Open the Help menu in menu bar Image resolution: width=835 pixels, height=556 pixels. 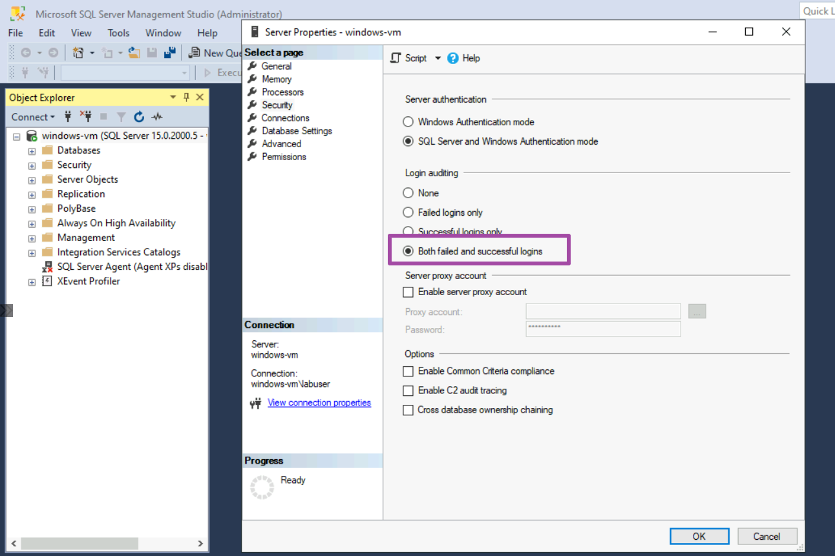pyautogui.click(x=207, y=33)
